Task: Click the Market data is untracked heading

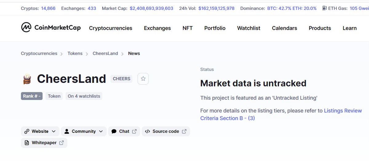Action: coord(253,83)
